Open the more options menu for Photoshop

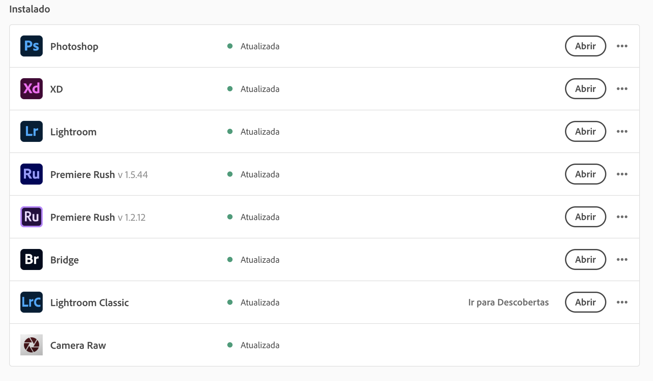point(622,46)
